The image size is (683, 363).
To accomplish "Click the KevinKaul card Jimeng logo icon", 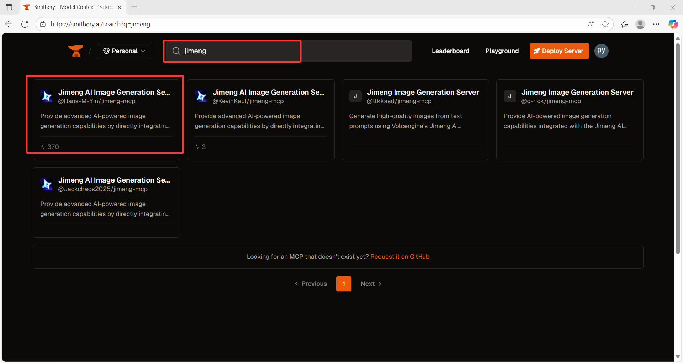I will pos(201,96).
